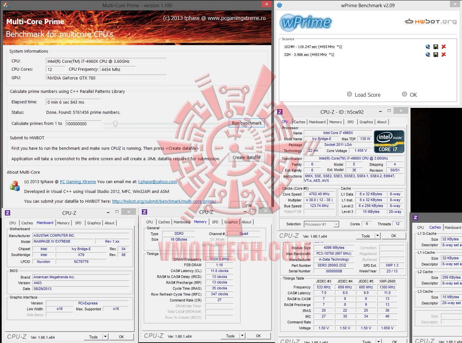The image size is (462, 343).
Task: Click the '1320.1 MHz' DRAM Frequency value
Action: 220,259
